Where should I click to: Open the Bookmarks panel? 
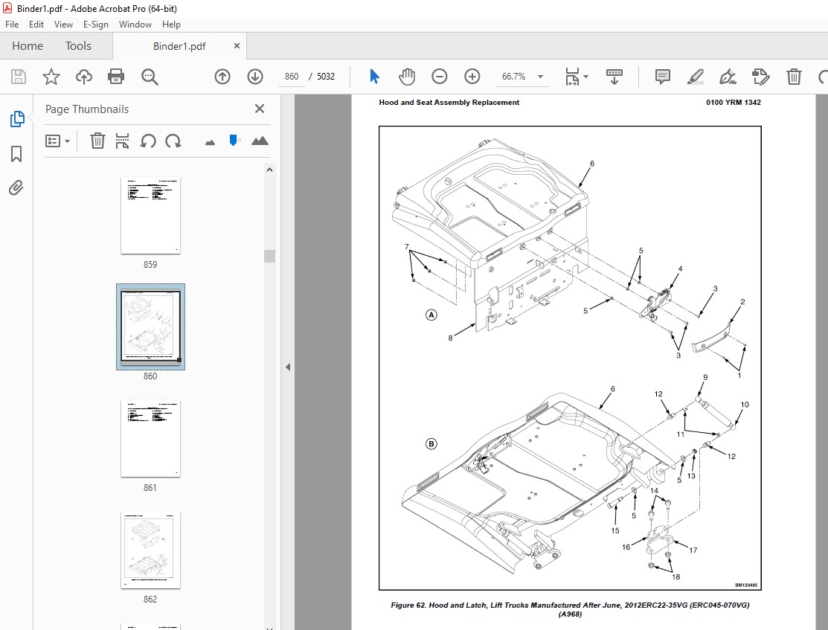pyautogui.click(x=16, y=154)
